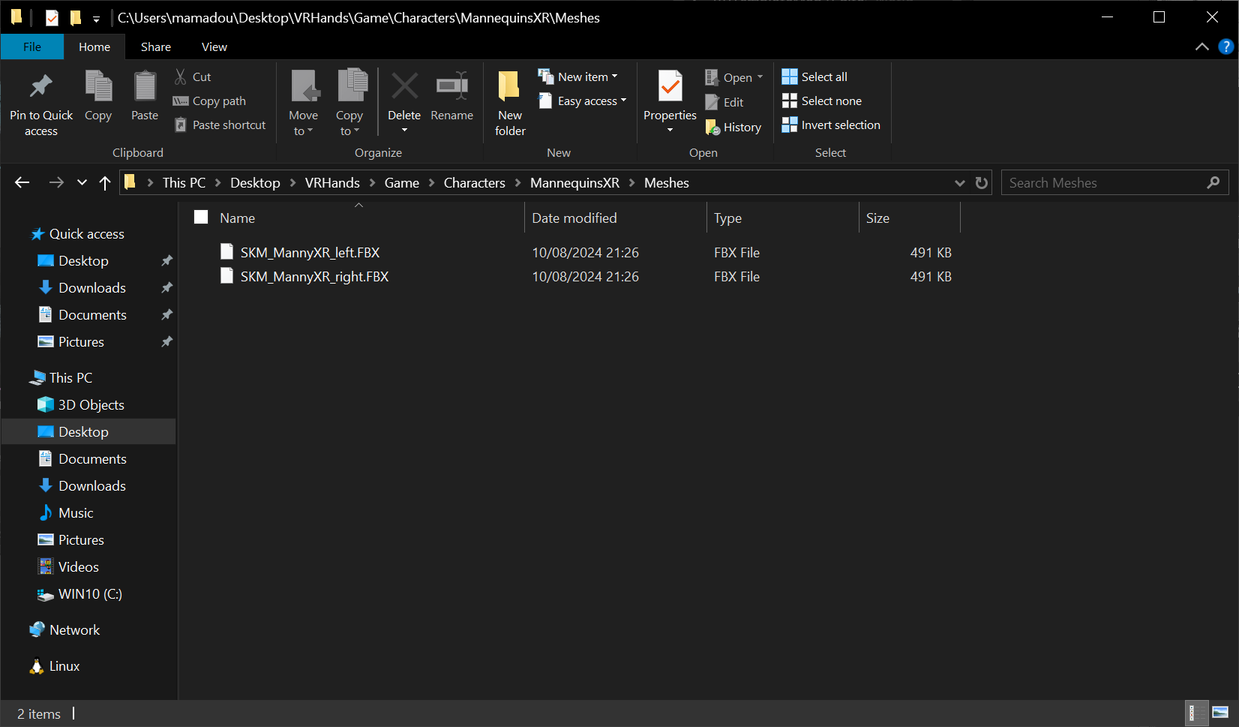The width and height of the screenshot is (1239, 727).
Task: Open the address bar history dropdown
Action: pos(959,183)
